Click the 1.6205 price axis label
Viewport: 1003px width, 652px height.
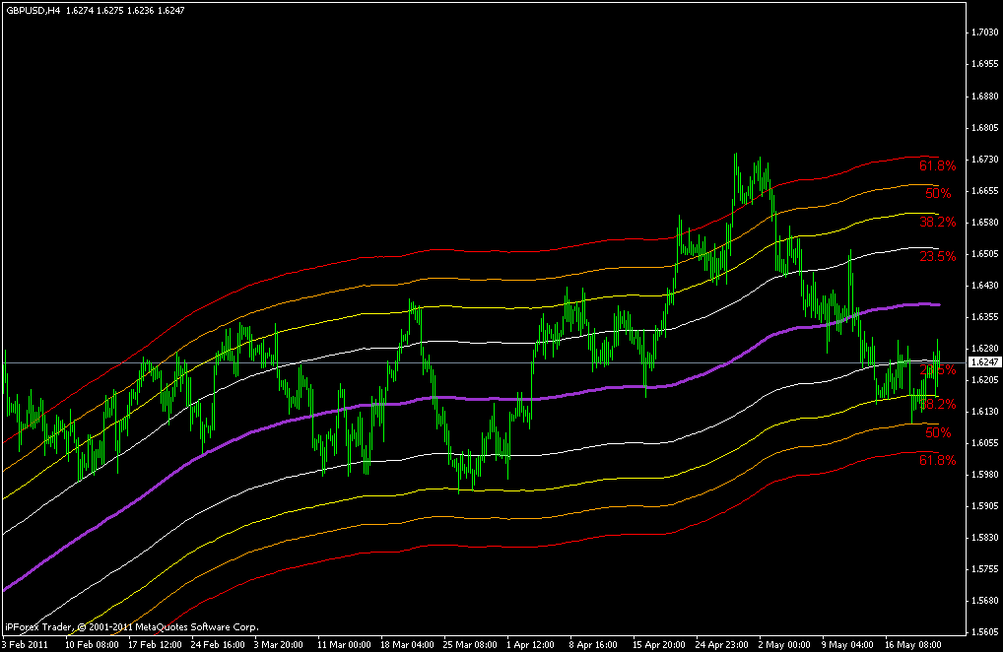point(984,380)
